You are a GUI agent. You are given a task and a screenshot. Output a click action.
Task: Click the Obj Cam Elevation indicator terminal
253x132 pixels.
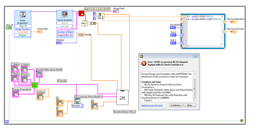[233, 22]
